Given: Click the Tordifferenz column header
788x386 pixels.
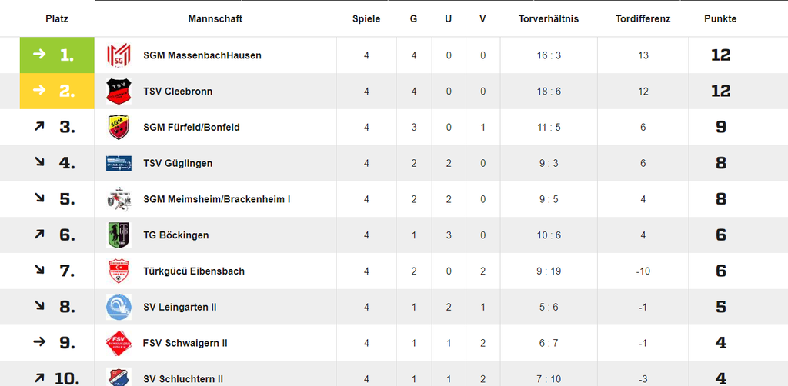Looking at the screenshot, I should 643,19.
